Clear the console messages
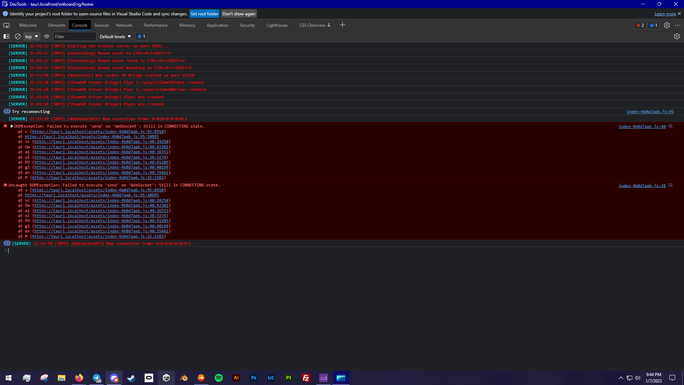 (17, 36)
